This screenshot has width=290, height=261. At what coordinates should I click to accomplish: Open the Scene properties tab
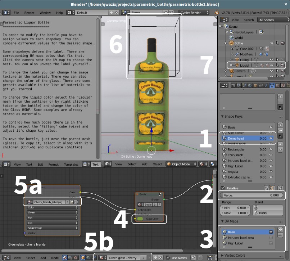[244, 85]
